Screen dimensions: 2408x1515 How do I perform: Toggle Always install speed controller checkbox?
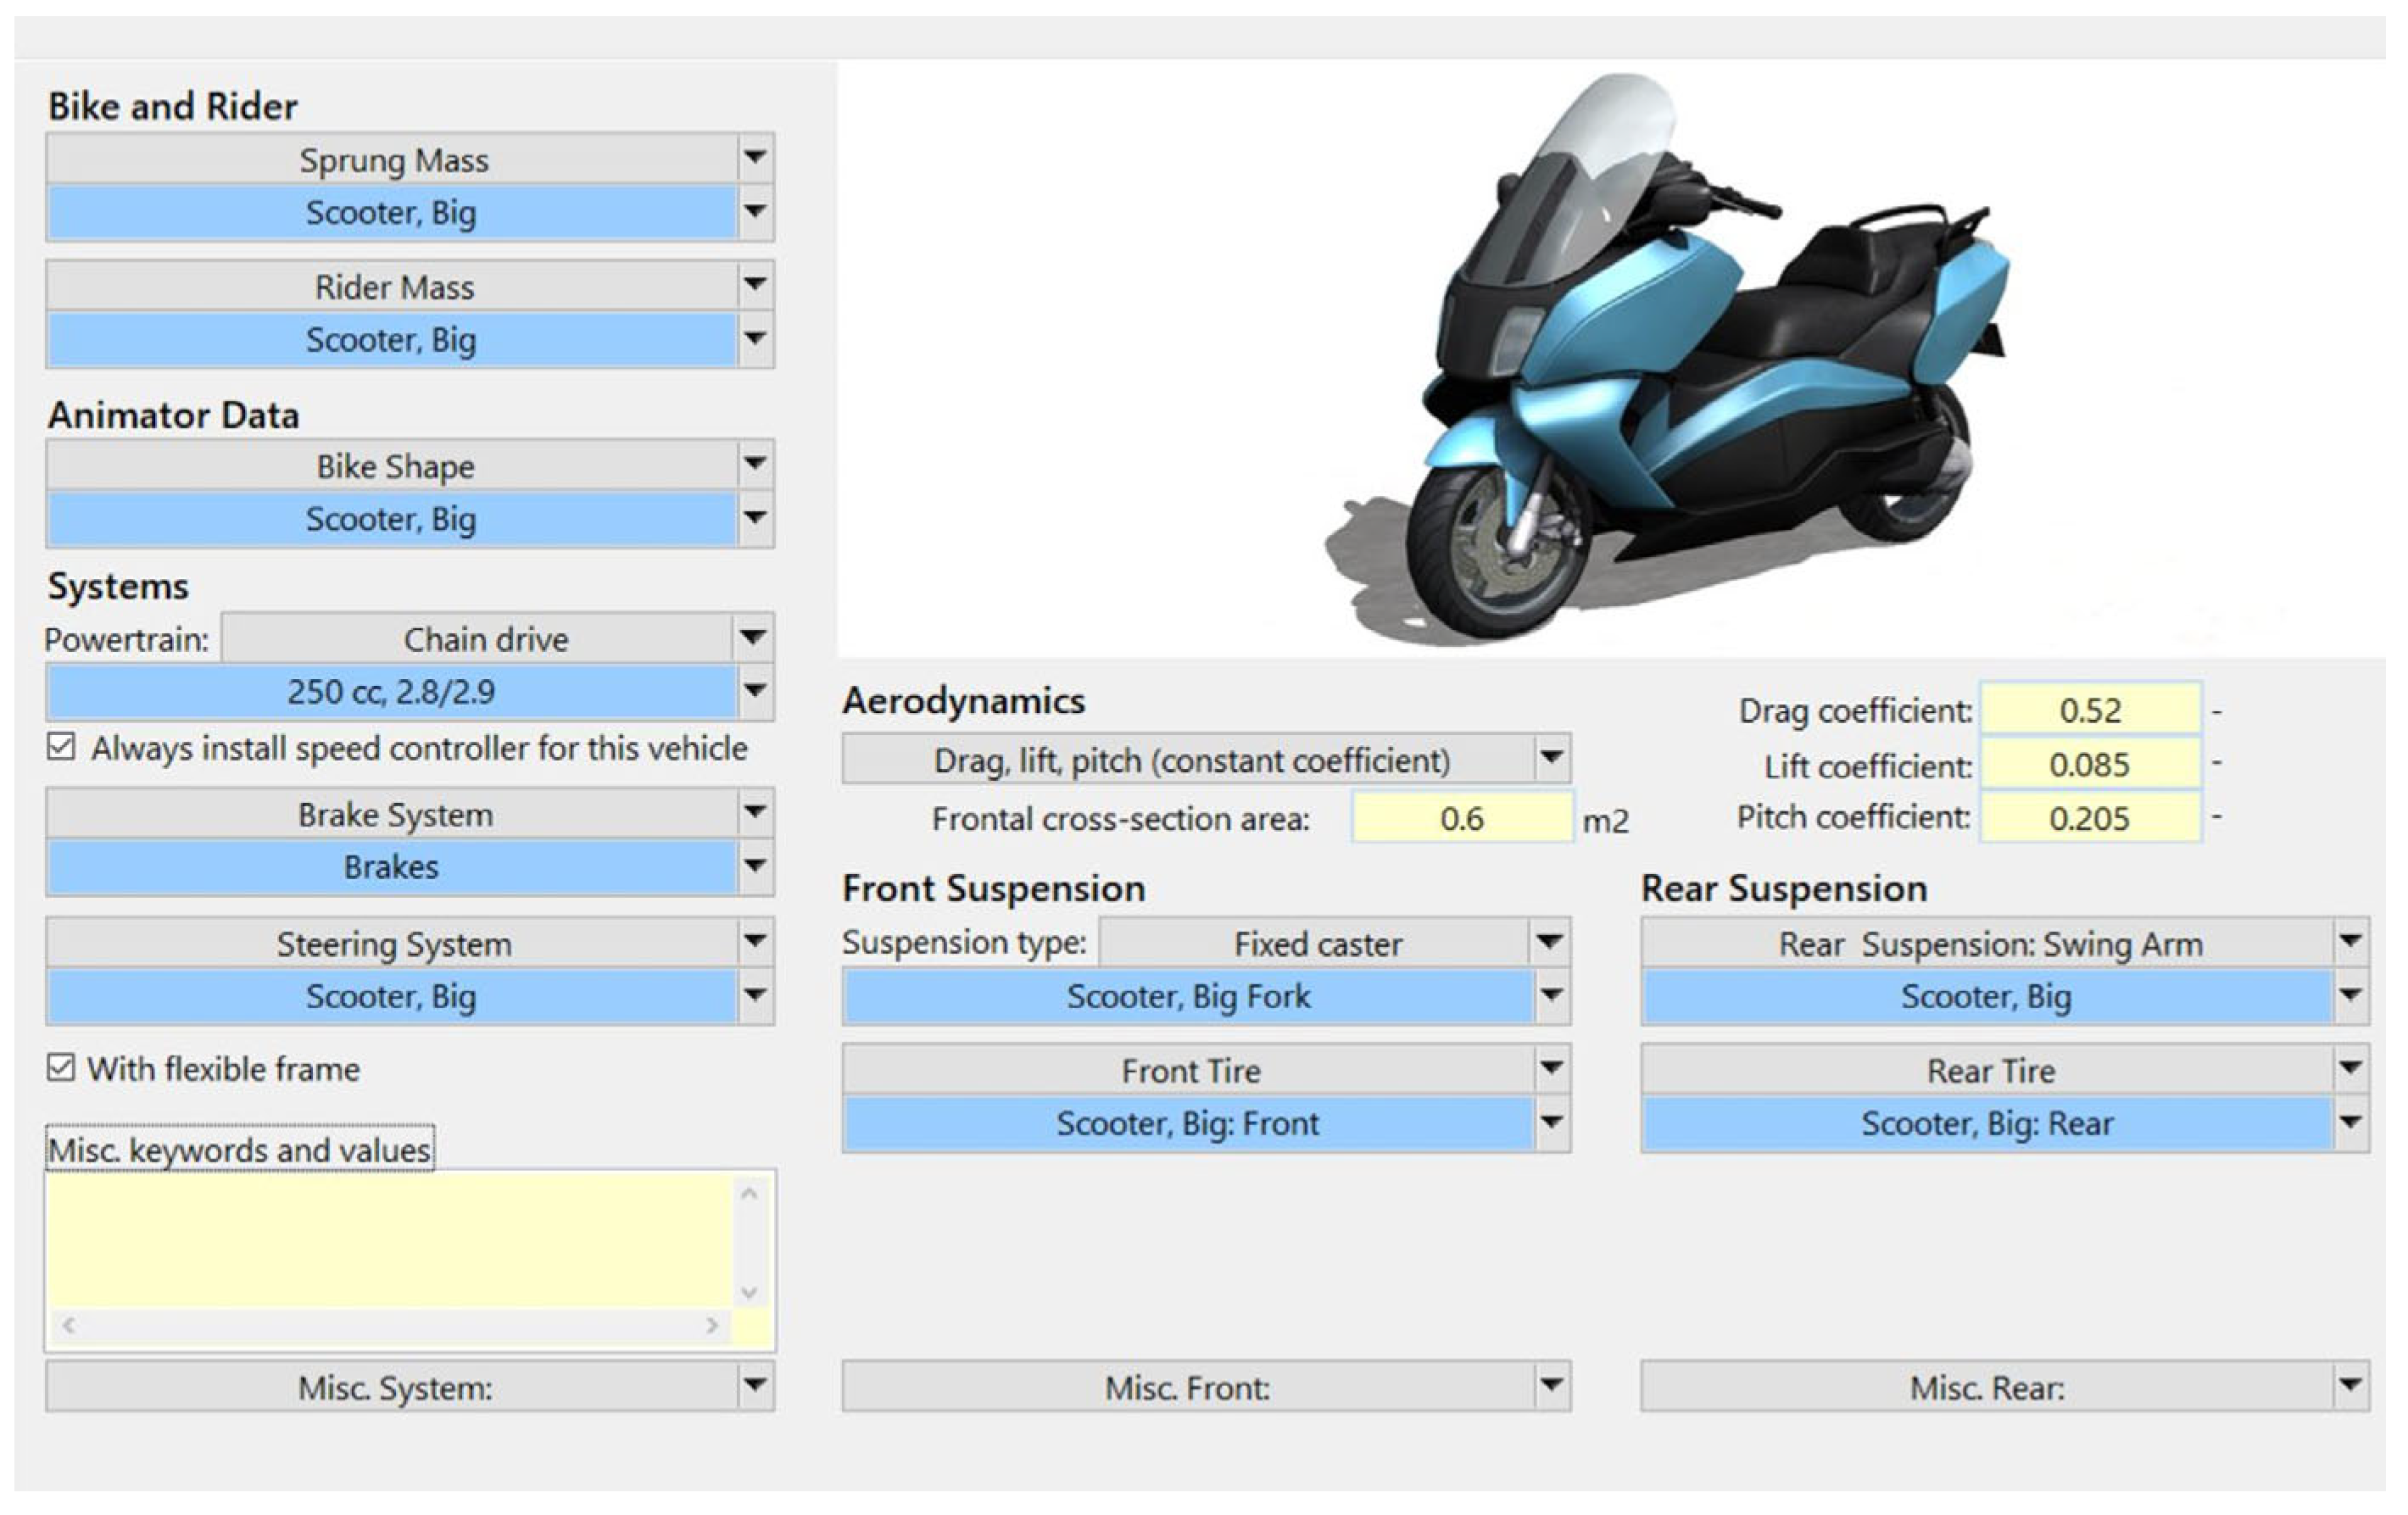click(61, 748)
